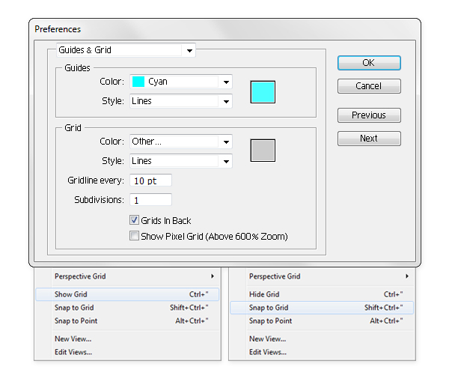Choose Snap to Point in left menu
The width and height of the screenshot is (449, 379).
[127, 321]
